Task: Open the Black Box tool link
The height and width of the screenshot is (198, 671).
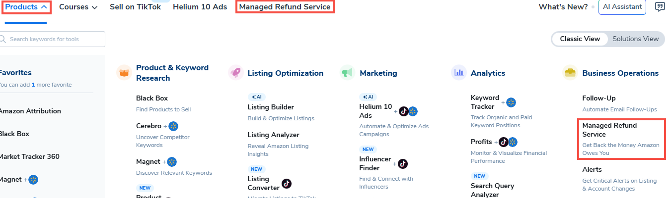Action: pos(152,98)
